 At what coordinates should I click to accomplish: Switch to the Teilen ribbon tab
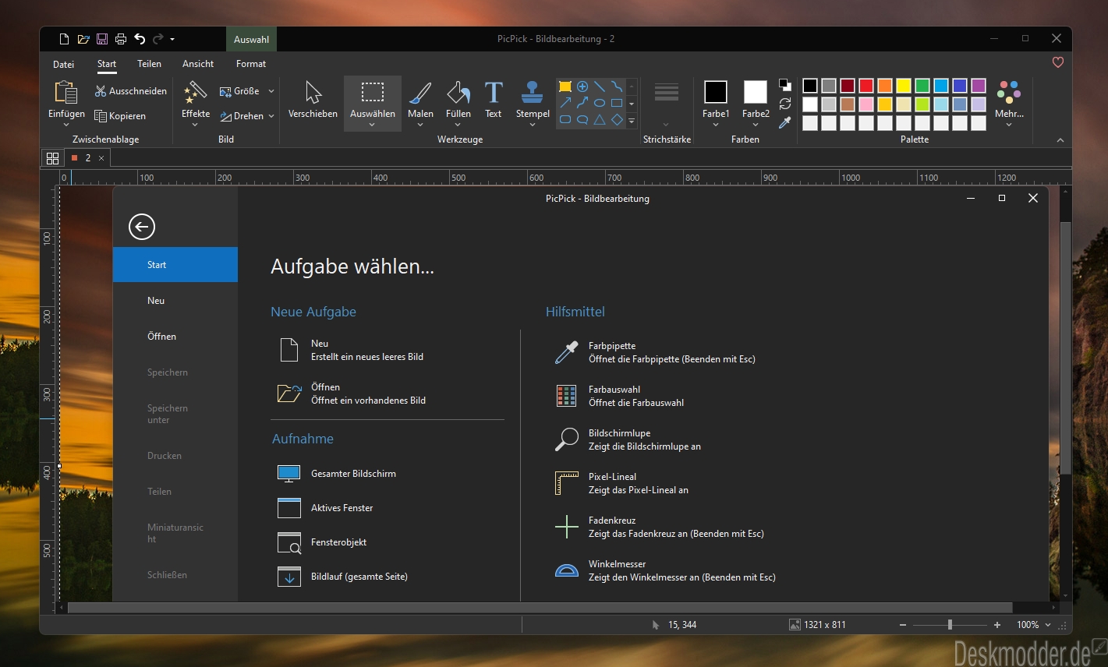click(x=149, y=64)
